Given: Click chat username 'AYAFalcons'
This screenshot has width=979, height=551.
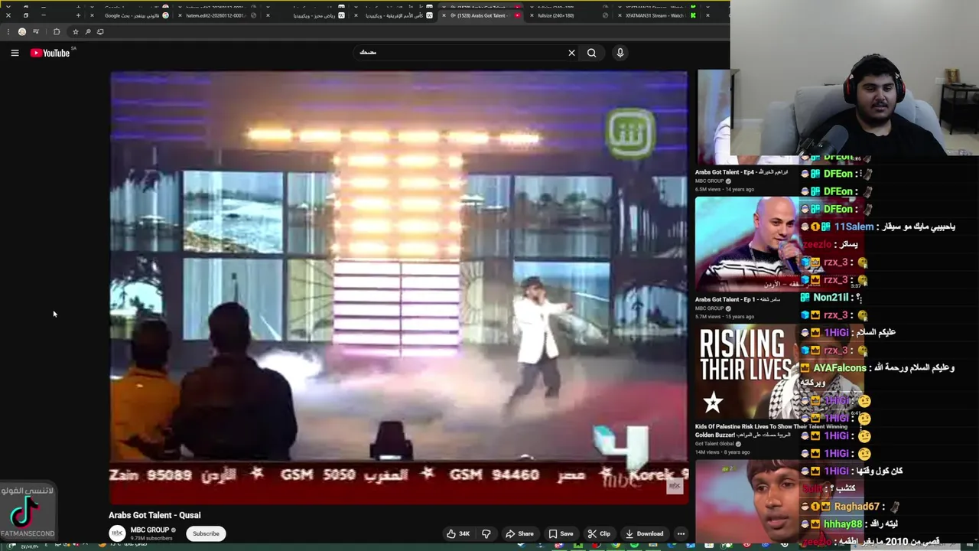Looking at the screenshot, I should click(839, 367).
